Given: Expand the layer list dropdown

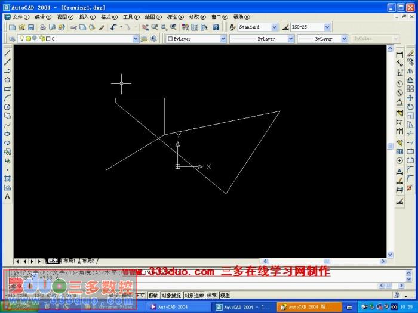Looking at the screenshot, I should 136,39.
